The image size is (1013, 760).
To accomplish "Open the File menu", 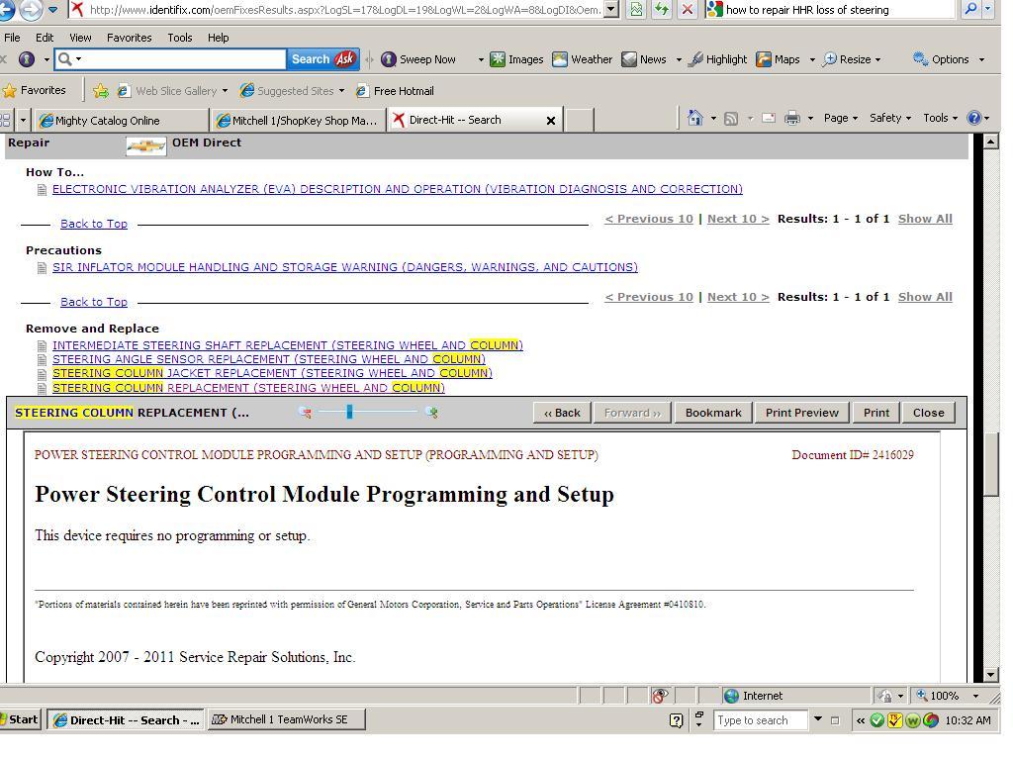I will 12,38.
